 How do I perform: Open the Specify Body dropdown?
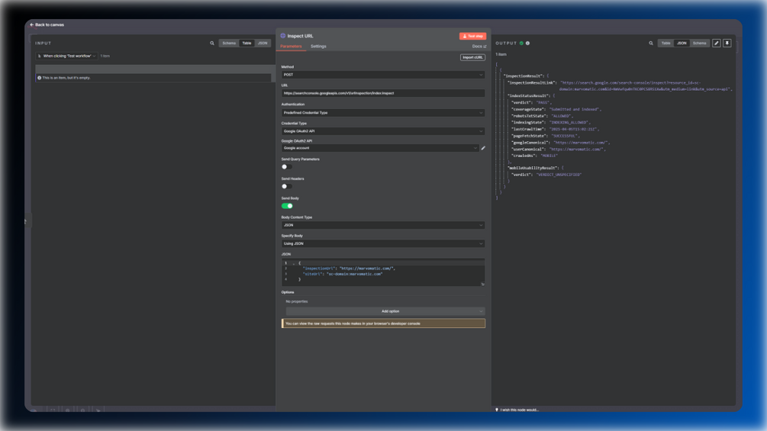pos(383,243)
